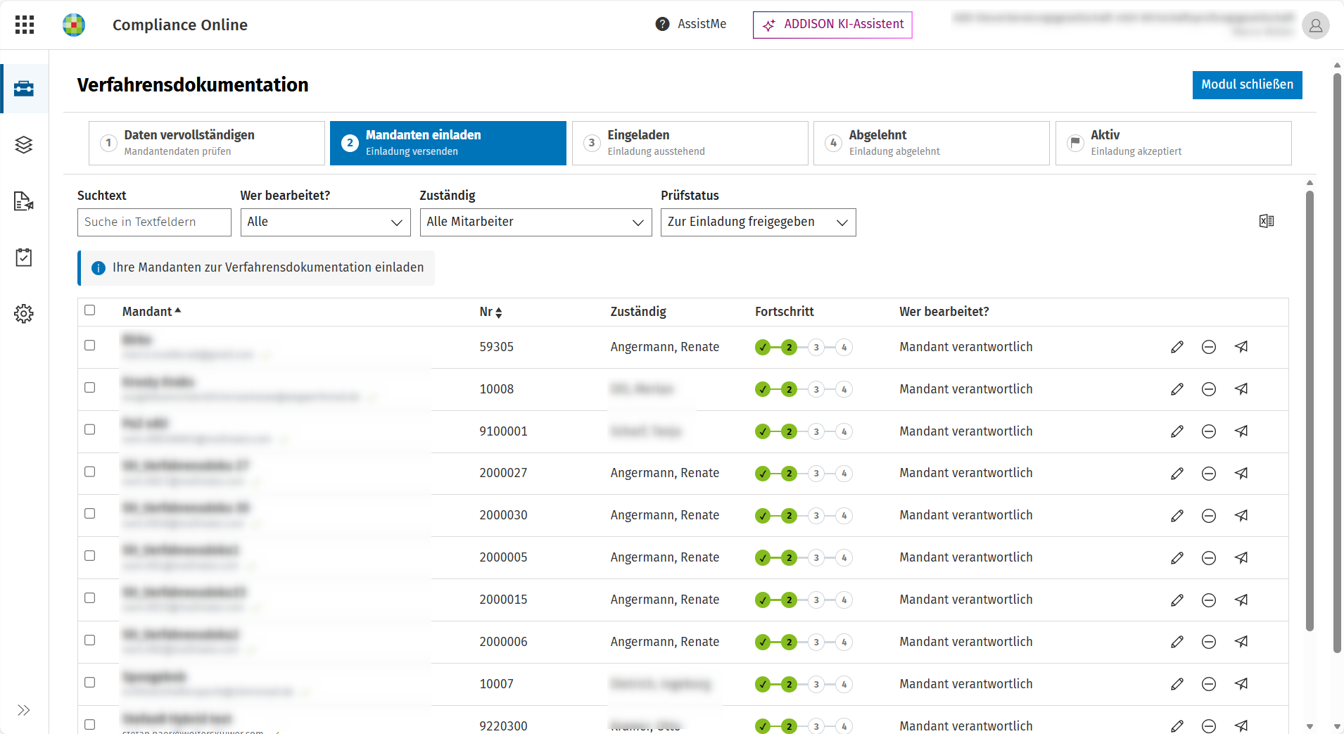Send invitation for row 9100001
This screenshot has width=1344, height=734.
point(1241,431)
